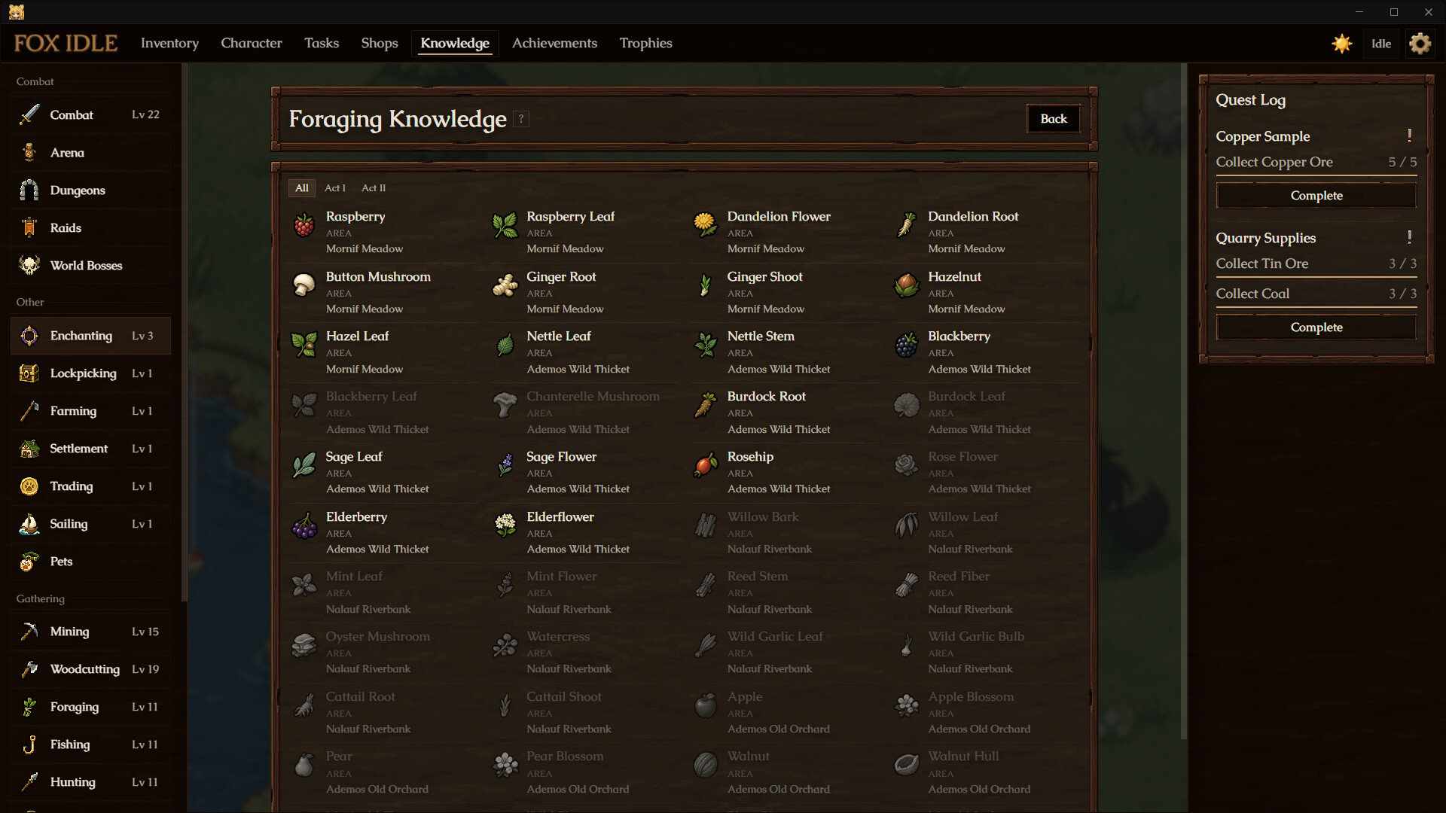Click the sun daytime icon
Screen dimensions: 1446x813
pyautogui.click(x=1341, y=44)
